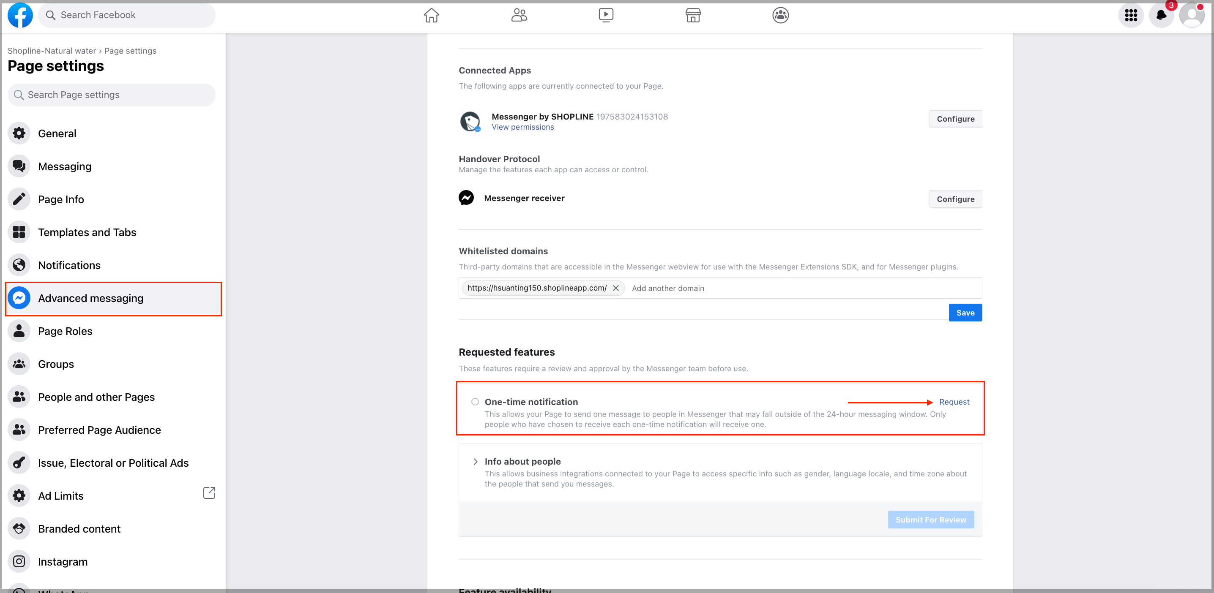Remove the hsuanting150.shoplineapp.com domain
Image resolution: width=1214 pixels, height=593 pixels.
pyautogui.click(x=615, y=288)
